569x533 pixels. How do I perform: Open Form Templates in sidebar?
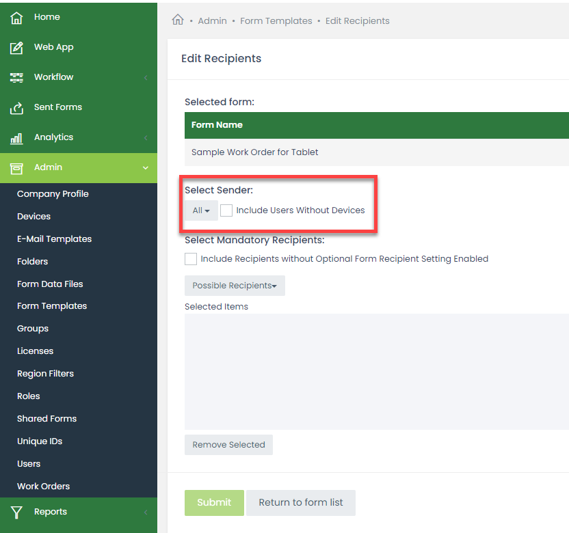click(x=52, y=306)
